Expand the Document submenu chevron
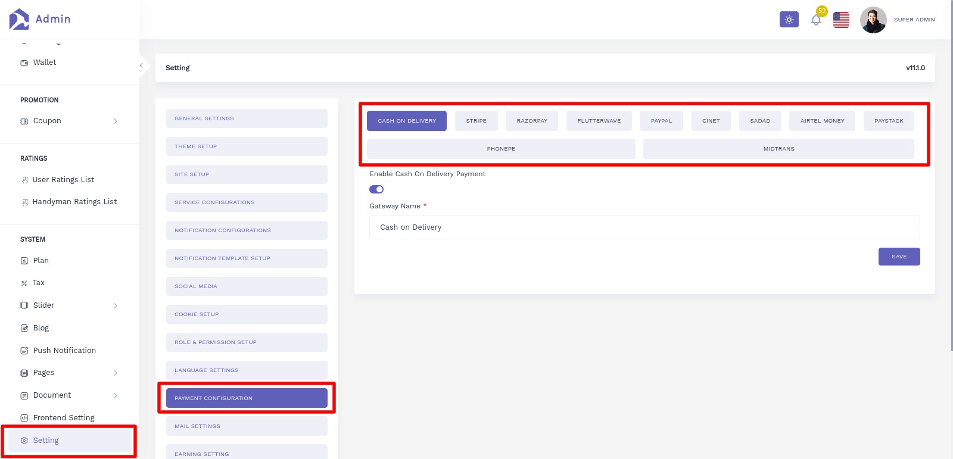This screenshot has width=953, height=459. click(116, 396)
